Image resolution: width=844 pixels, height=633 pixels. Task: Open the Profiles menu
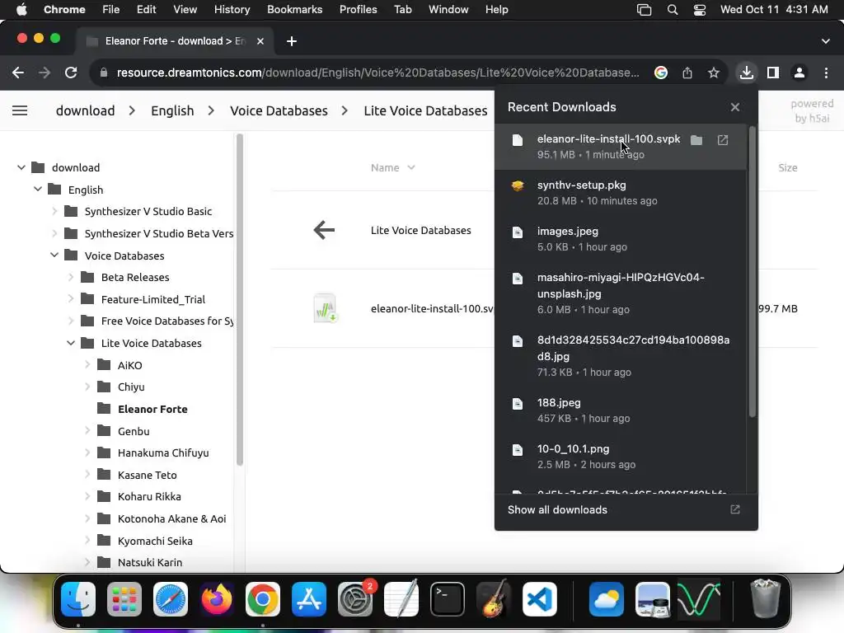(x=358, y=9)
